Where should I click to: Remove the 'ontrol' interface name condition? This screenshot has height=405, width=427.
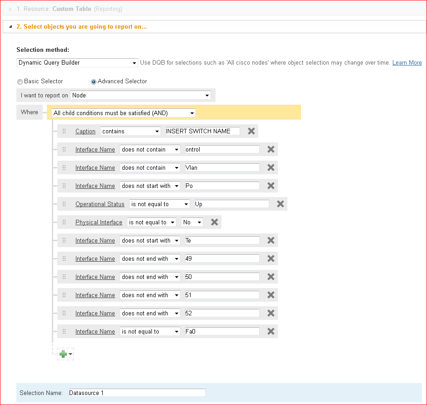[271, 149]
